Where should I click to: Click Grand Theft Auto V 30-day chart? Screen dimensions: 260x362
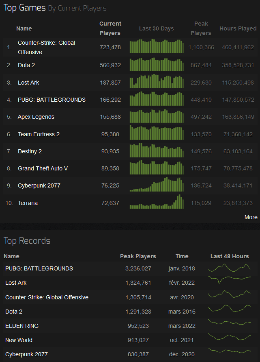(157, 168)
